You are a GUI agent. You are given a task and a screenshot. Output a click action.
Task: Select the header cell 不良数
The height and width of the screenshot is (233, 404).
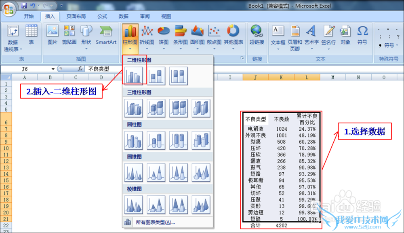pos(281,119)
